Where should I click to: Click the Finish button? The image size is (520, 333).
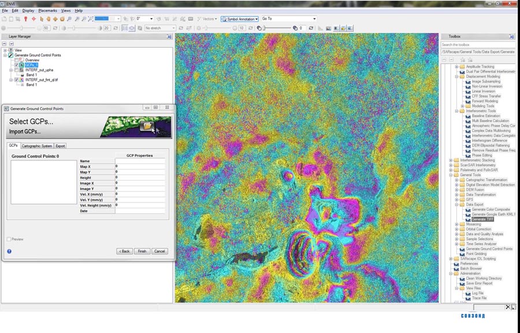tap(142, 251)
